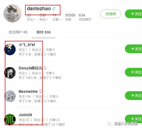Open 小飞_b7ef's avatar
The height and width of the screenshot is (130, 142).
10,49
